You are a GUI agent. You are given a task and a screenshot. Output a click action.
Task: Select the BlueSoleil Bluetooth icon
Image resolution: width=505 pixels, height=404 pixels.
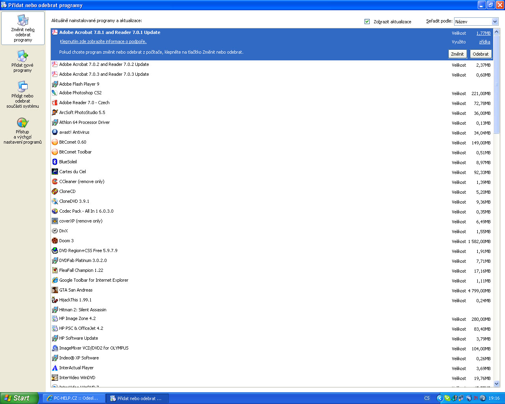(x=55, y=162)
